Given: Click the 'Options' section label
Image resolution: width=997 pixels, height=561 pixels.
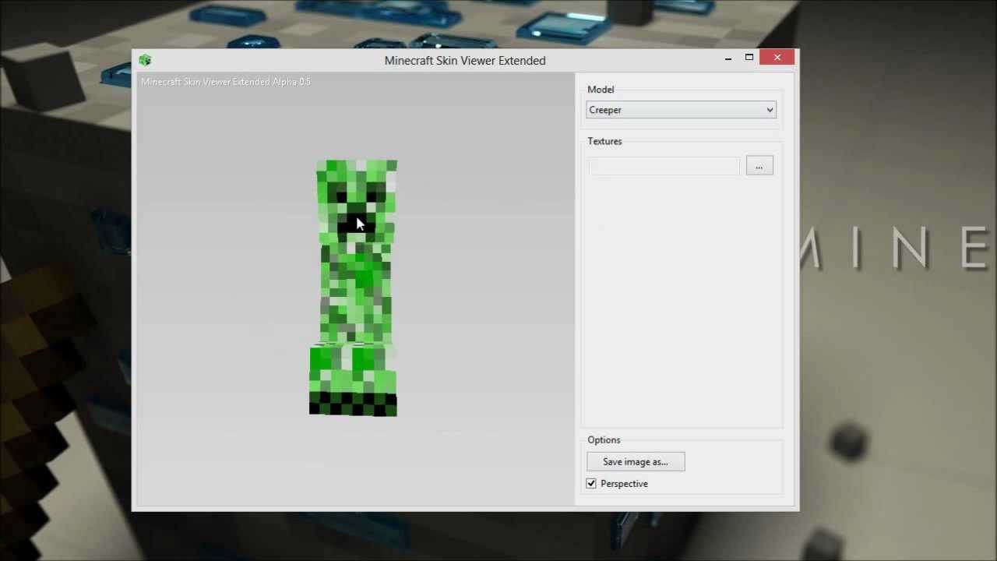Looking at the screenshot, I should coord(604,440).
